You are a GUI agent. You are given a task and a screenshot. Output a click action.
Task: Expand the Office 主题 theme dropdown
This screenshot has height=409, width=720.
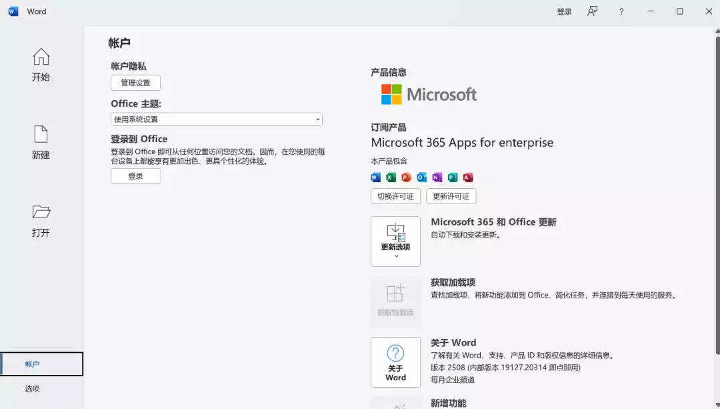point(216,119)
